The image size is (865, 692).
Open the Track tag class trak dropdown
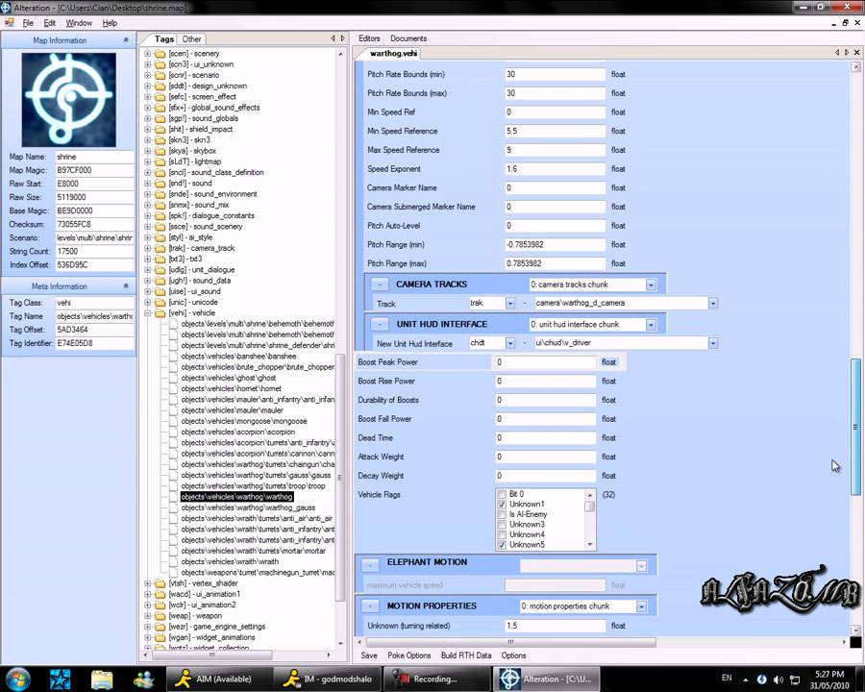click(509, 304)
